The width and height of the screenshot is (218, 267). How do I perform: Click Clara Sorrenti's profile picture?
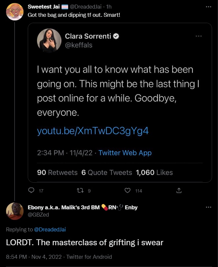(x=49, y=41)
